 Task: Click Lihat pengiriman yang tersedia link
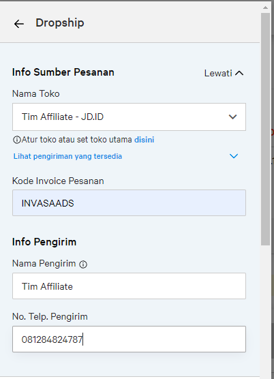(x=67, y=156)
